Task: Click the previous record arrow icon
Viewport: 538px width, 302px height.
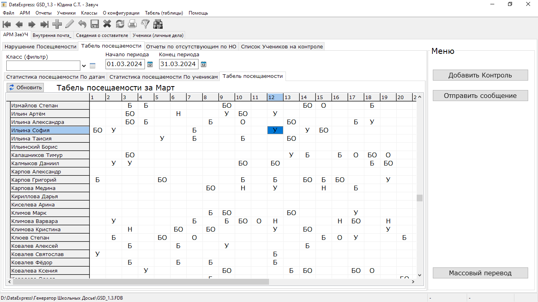Action: point(19,24)
